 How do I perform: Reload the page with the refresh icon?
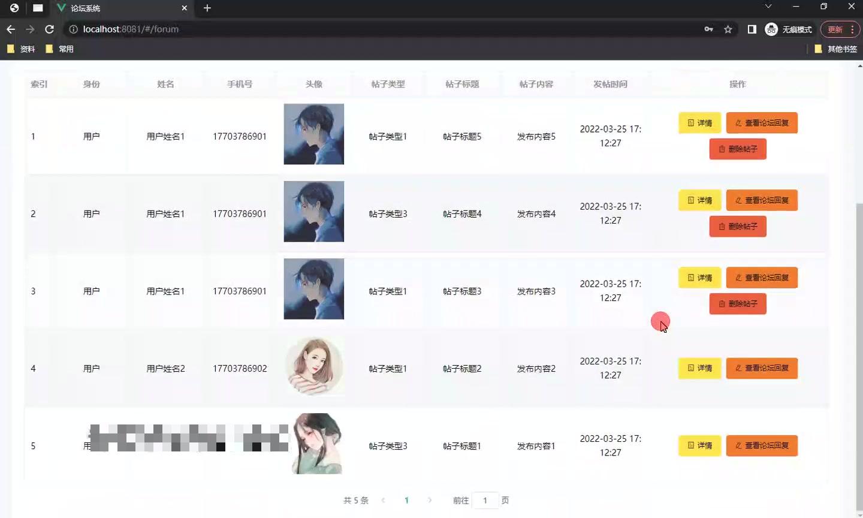[x=50, y=29]
